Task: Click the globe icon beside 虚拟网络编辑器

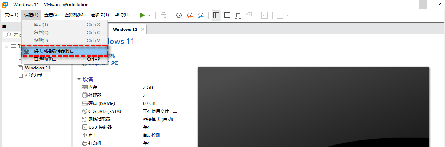Action: [x=27, y=51]
